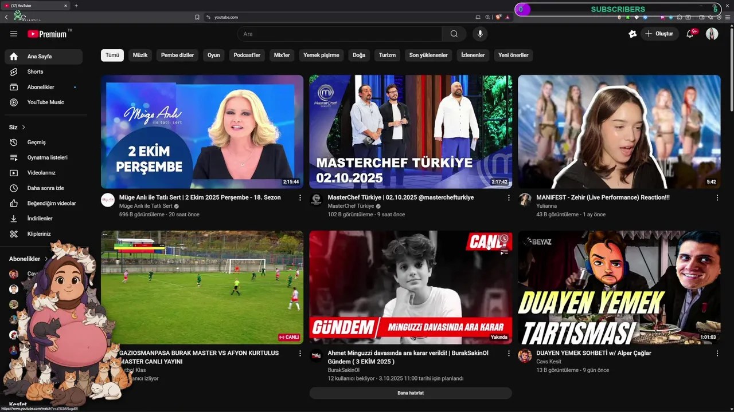Click the Bana hatırlat button
The image size is (734, 412).
coord(411,393)
